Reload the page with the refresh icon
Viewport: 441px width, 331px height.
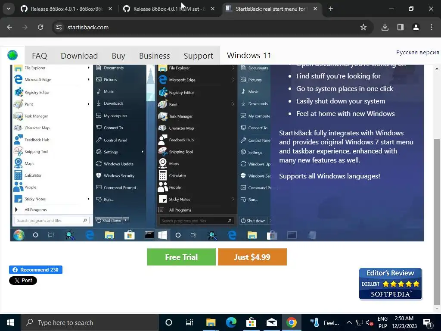pyautogui.click(x=40, y=27)
